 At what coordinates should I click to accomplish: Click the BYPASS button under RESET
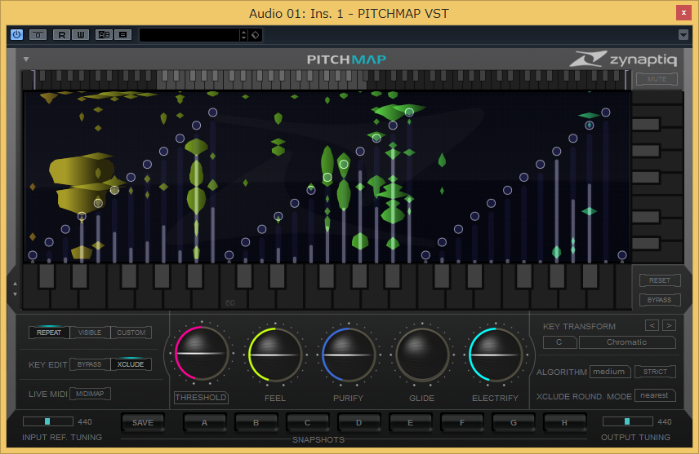coord(660,300)
